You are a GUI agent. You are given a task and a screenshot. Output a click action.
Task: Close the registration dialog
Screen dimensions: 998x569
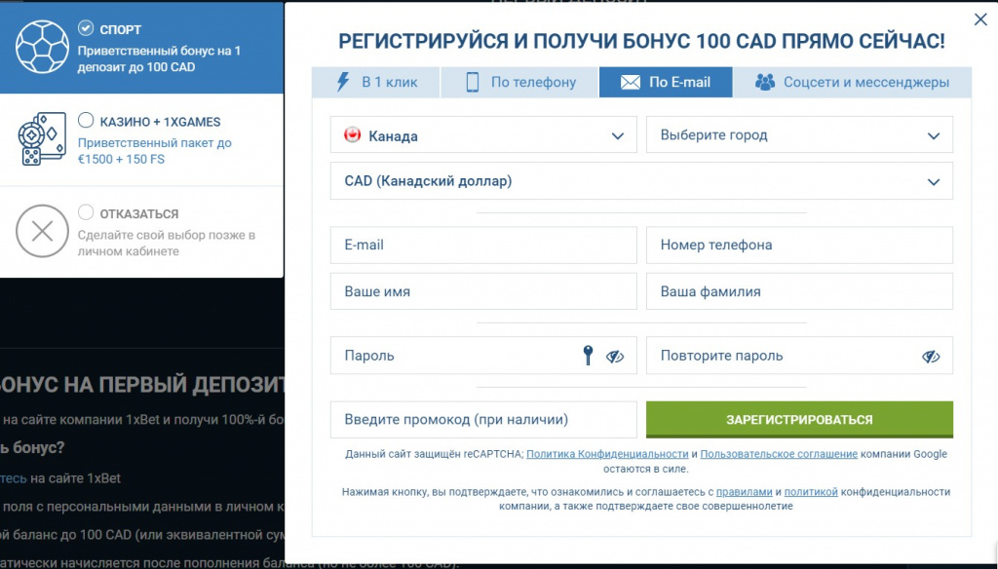(x=980, y=19)
